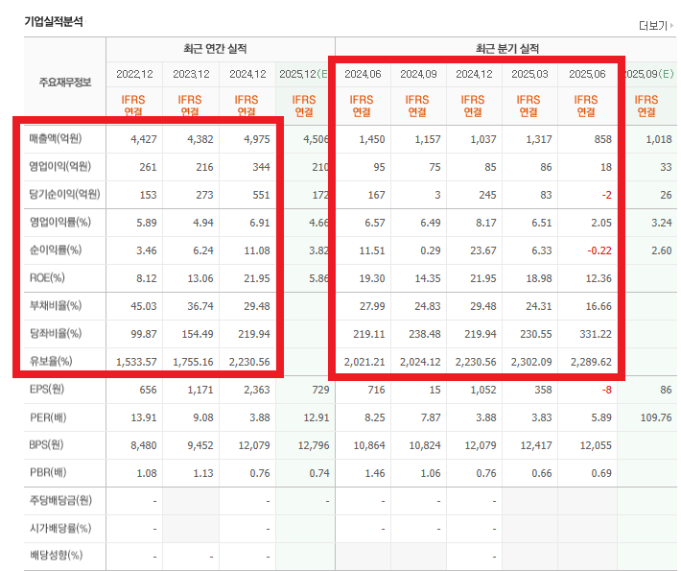The height and width of the screenshot is (571, 681).
Task: Click the 당좌비율(%) row label
Action: [x=56, y=333]
